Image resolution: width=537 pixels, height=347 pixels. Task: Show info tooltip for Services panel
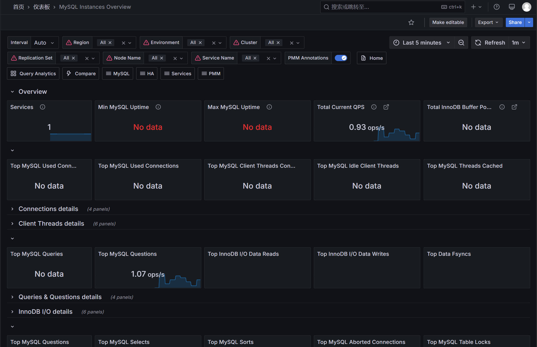coord(43,107)
